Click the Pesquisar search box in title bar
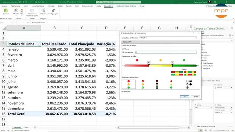Image resolution: width=235 pixels, height=132 pixels. pyautogui.click(x=118, y=2)
